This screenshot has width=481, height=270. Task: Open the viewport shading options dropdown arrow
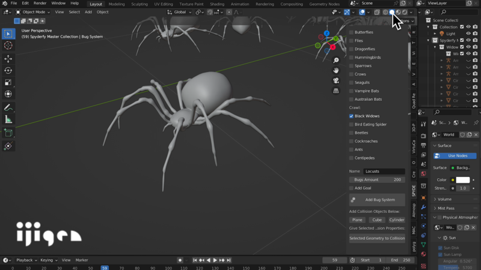(x=411, y=12)
